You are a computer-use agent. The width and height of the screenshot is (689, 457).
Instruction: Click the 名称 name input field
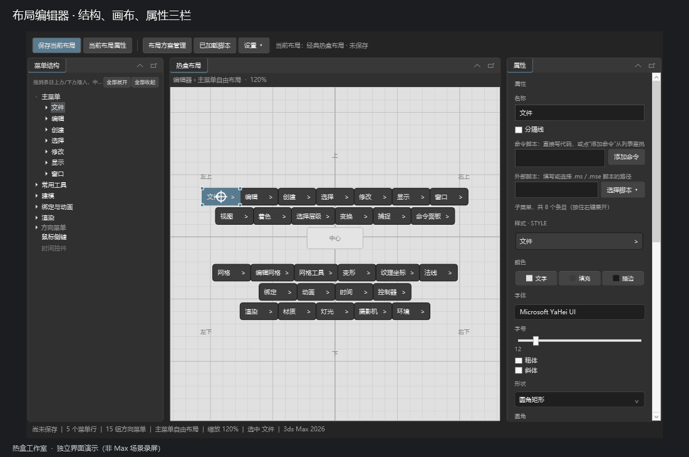pos(579,113)
